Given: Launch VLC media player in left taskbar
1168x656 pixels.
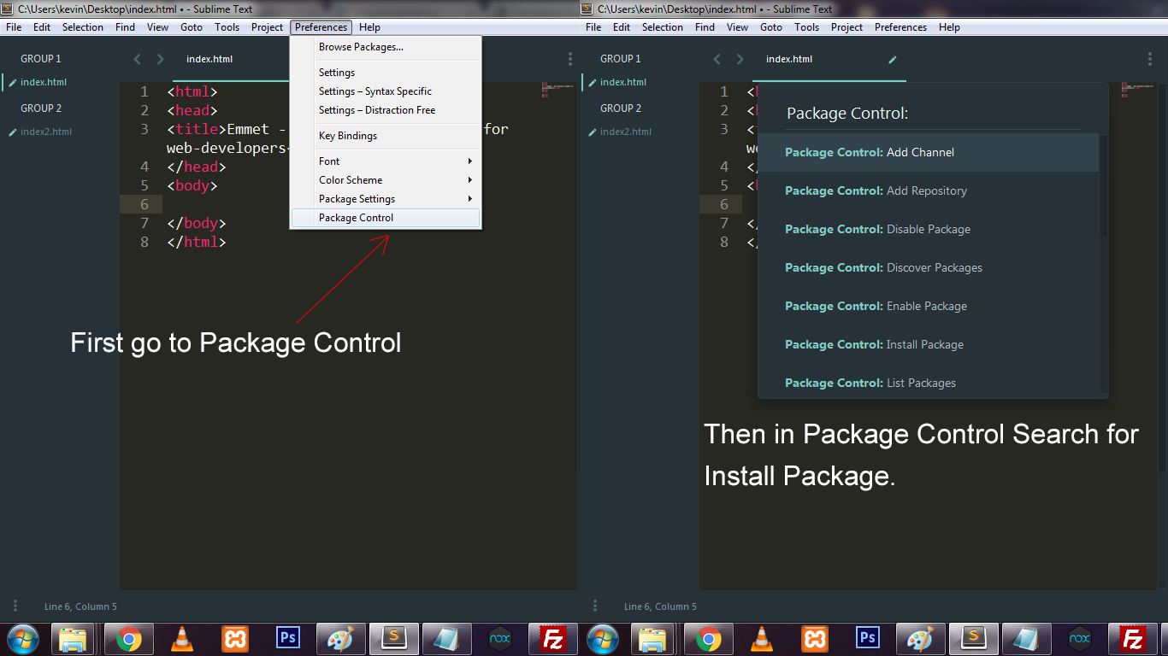Looking at the screenshot, I should [x=181, y=639].
